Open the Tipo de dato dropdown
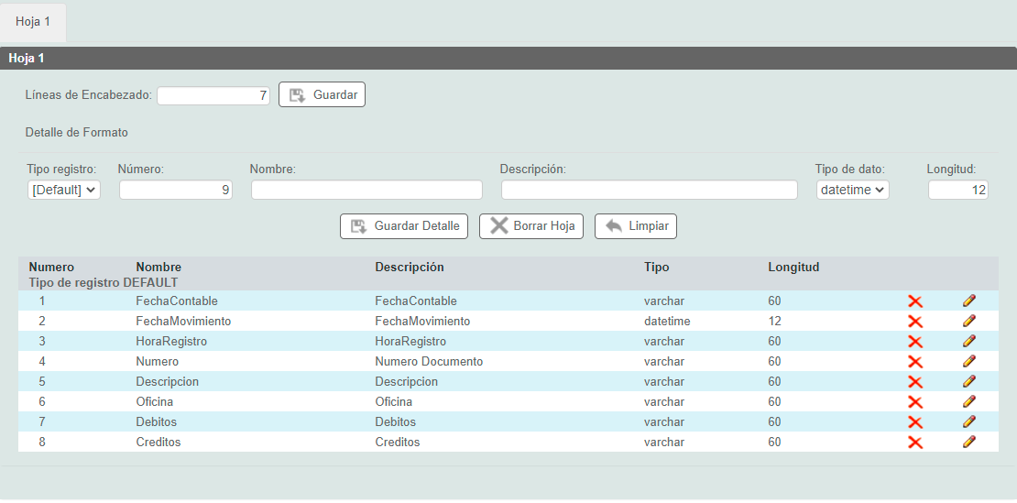Screen dimensions: 1017x503 click(x=852, y=190)
